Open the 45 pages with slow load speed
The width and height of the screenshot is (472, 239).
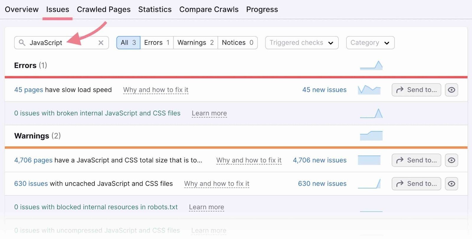pyautogui.click(x=28, y=90)
